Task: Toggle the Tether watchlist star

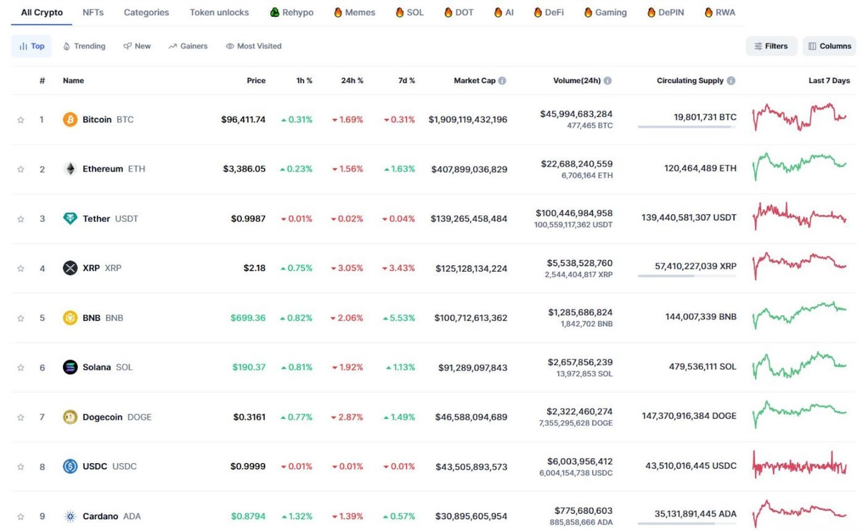Action: click(x=20, y=219)
